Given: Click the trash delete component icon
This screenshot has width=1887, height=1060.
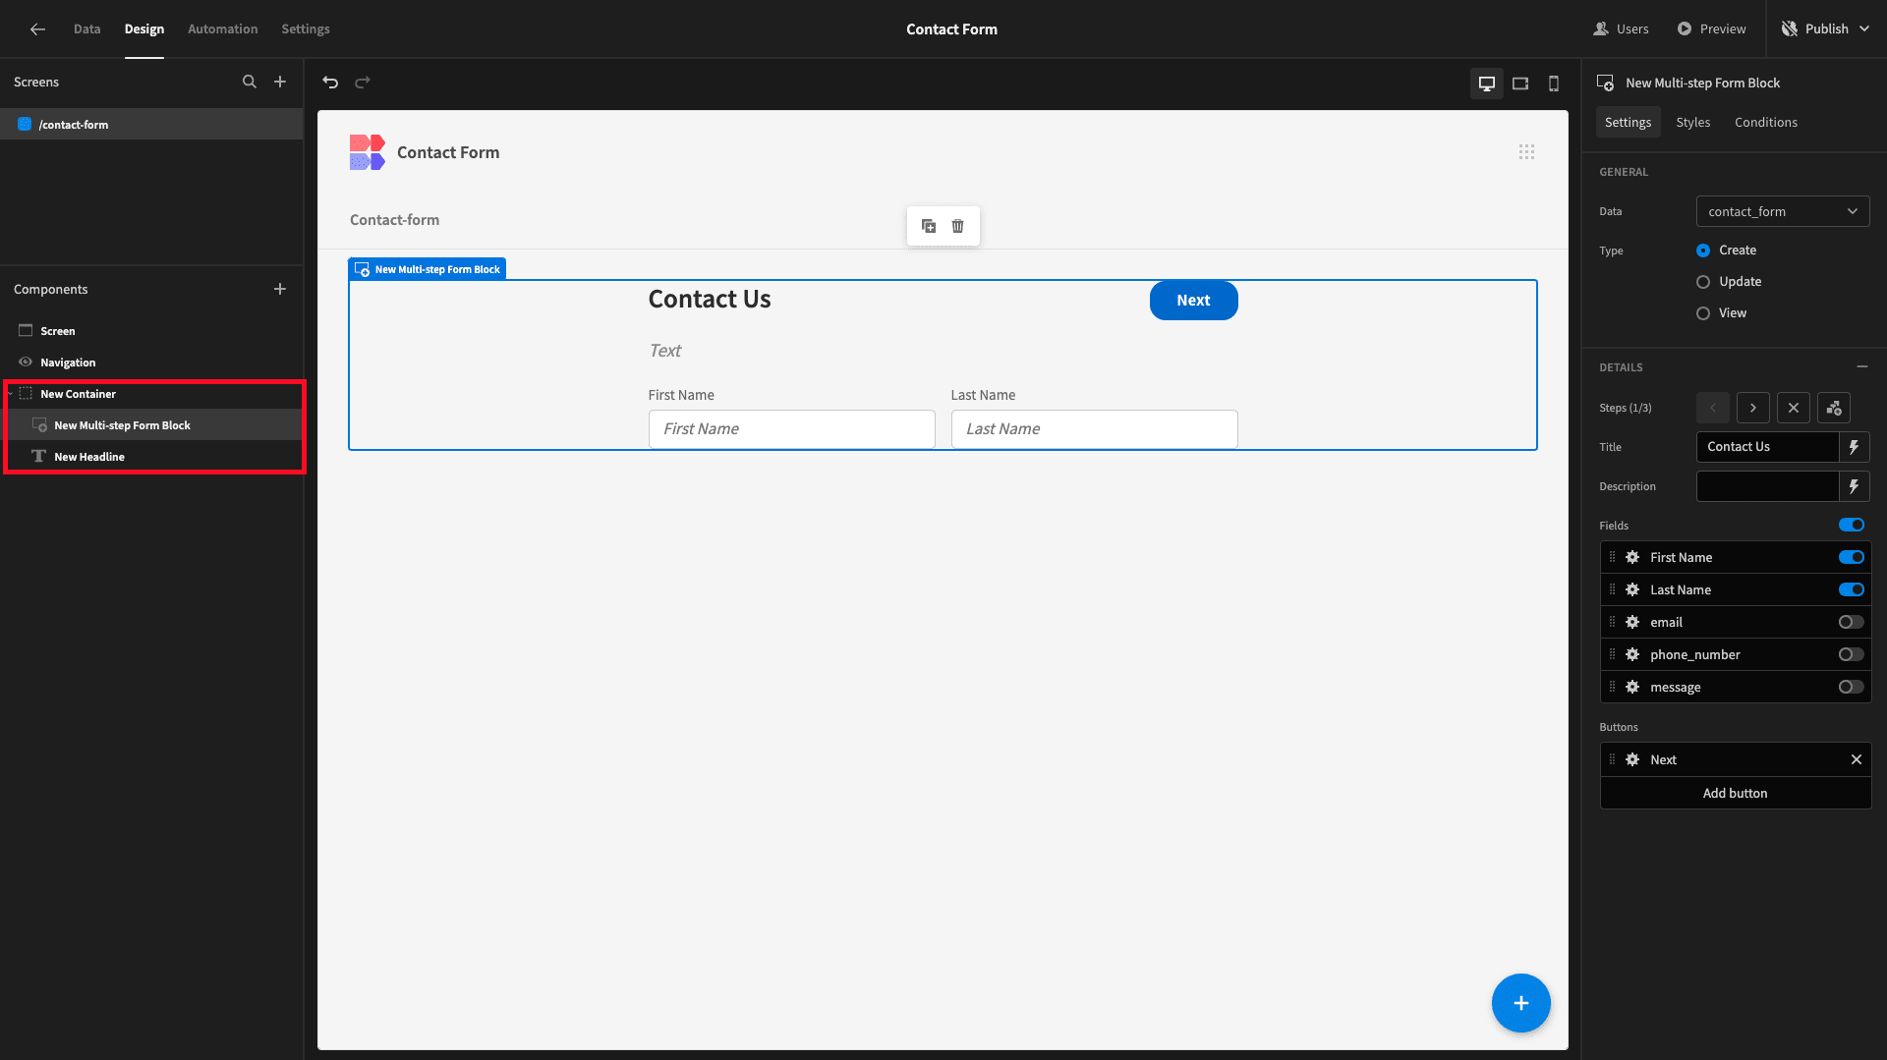Looking at the screenshot, I should point(957,226).
